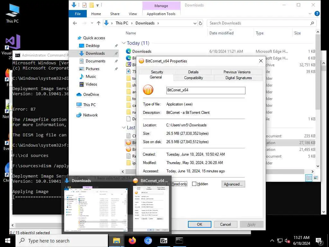Open Advanced attributes dialog
Screen dimensions: 329x247
tap(233, 184)
